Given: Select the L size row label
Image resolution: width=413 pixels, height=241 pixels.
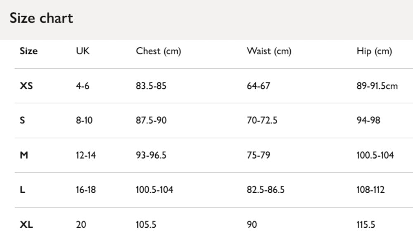Looking at the screenshot, I should coord(22,190).
